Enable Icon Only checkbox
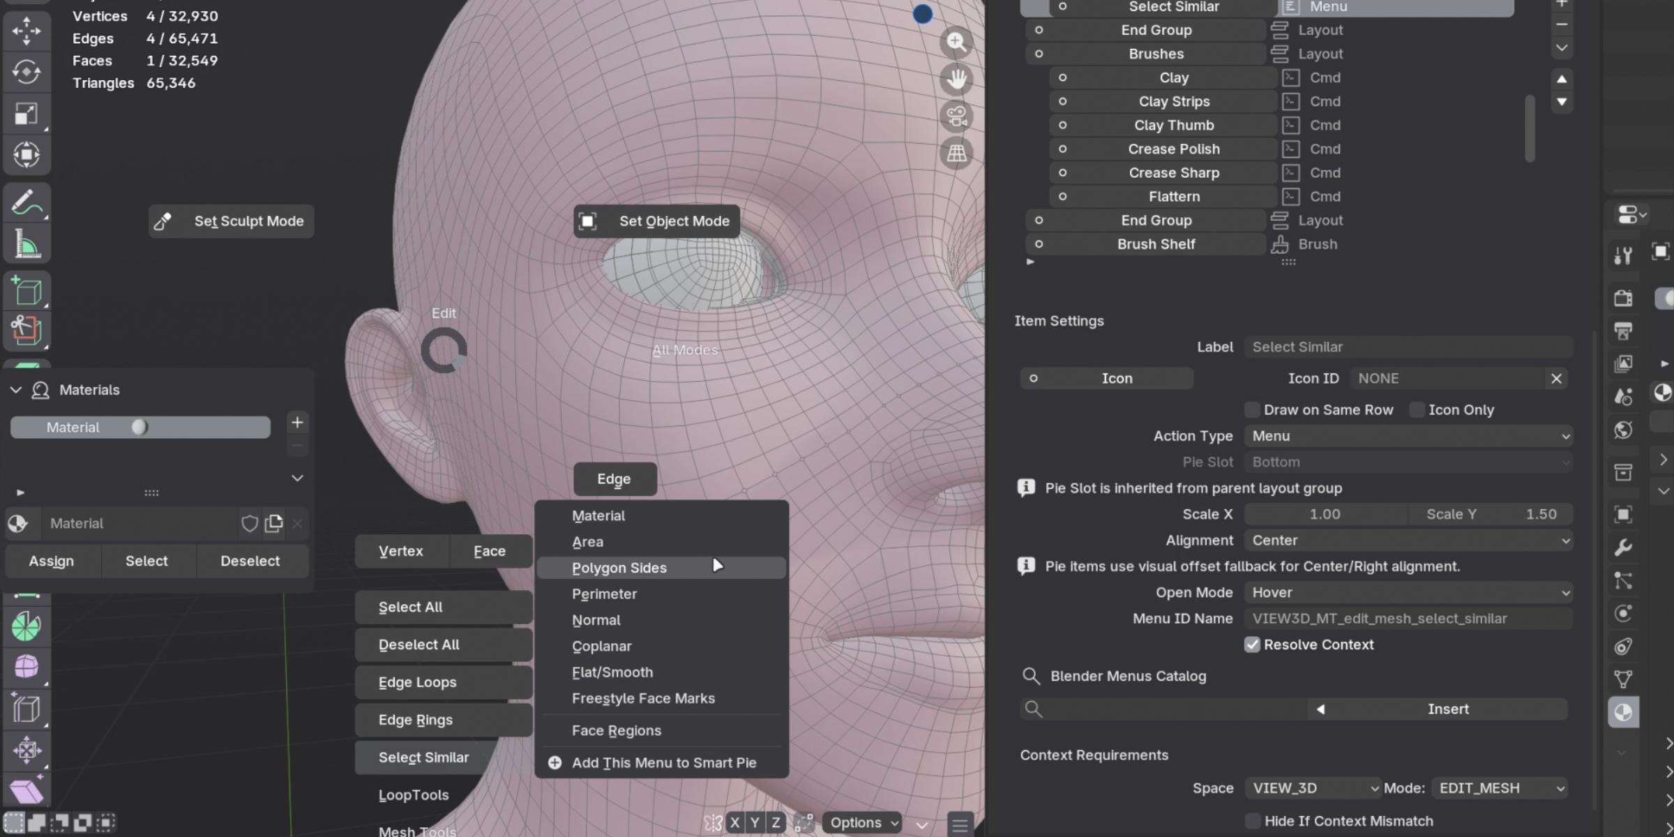Viewport: 1674px width, 837px height. click(1417, 409)
